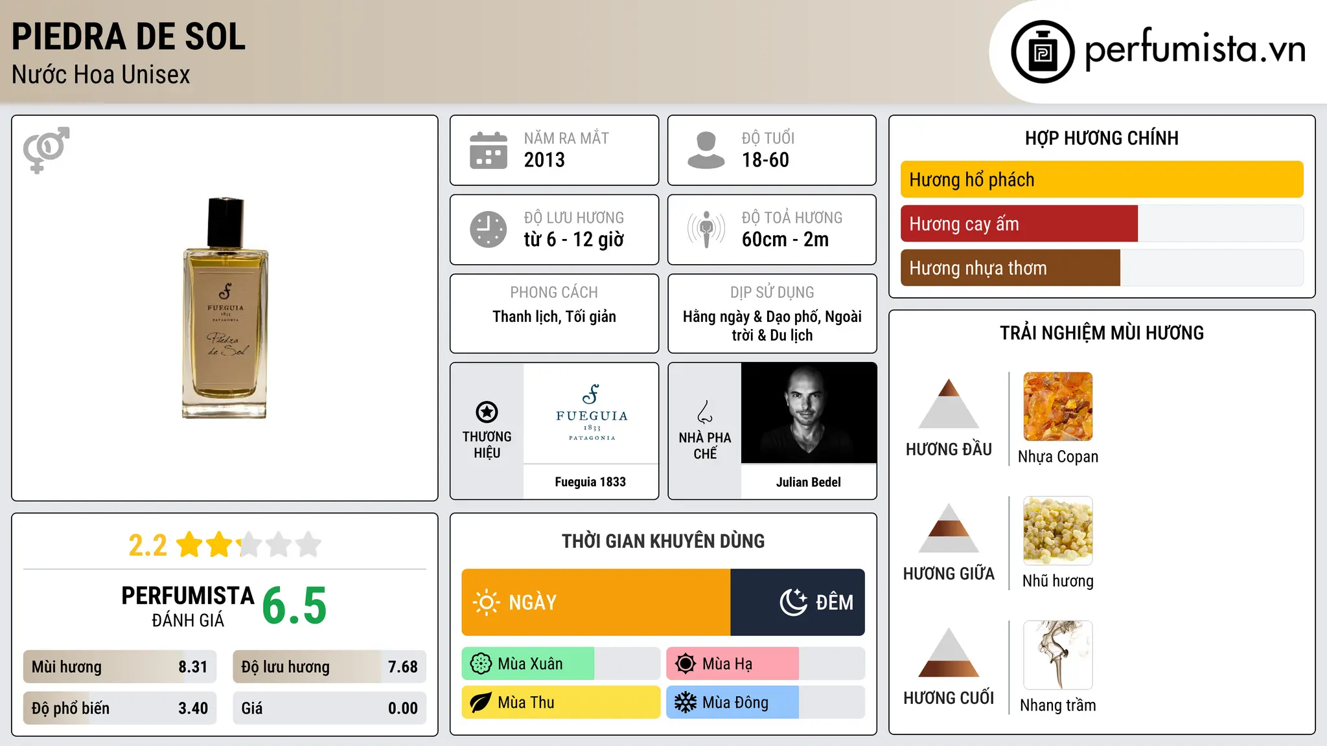Click the moon icon next to Đêm
Viewport: 1327px width, 746px height.
pyautogui.click(x=793, y=602)
